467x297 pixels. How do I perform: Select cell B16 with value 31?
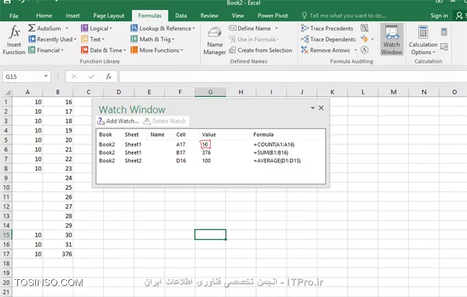coord(58,244)
